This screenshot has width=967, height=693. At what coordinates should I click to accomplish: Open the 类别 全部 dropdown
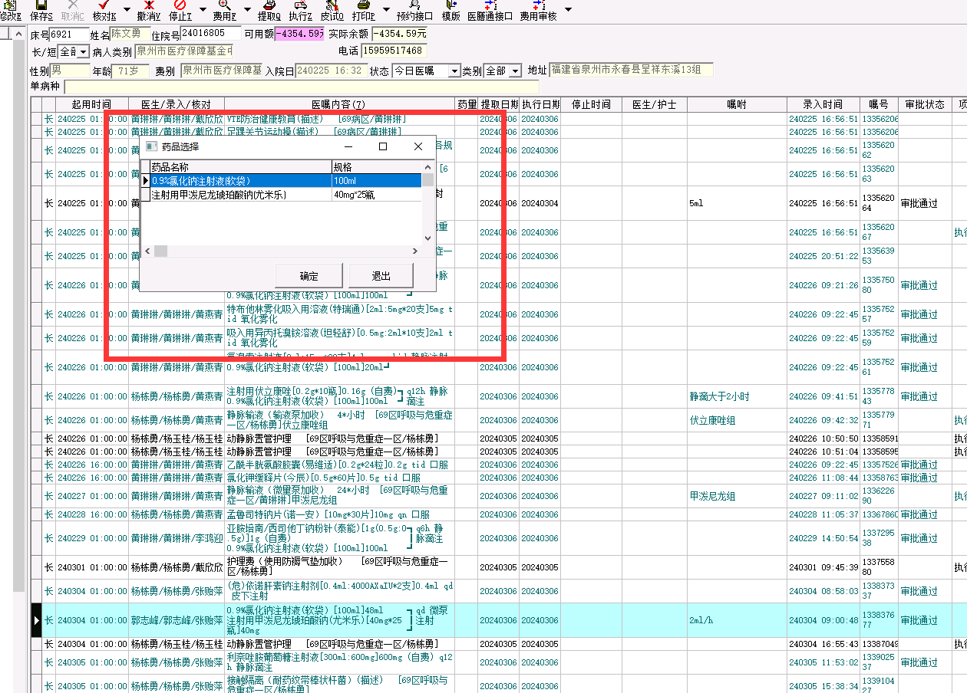[515, 71]
